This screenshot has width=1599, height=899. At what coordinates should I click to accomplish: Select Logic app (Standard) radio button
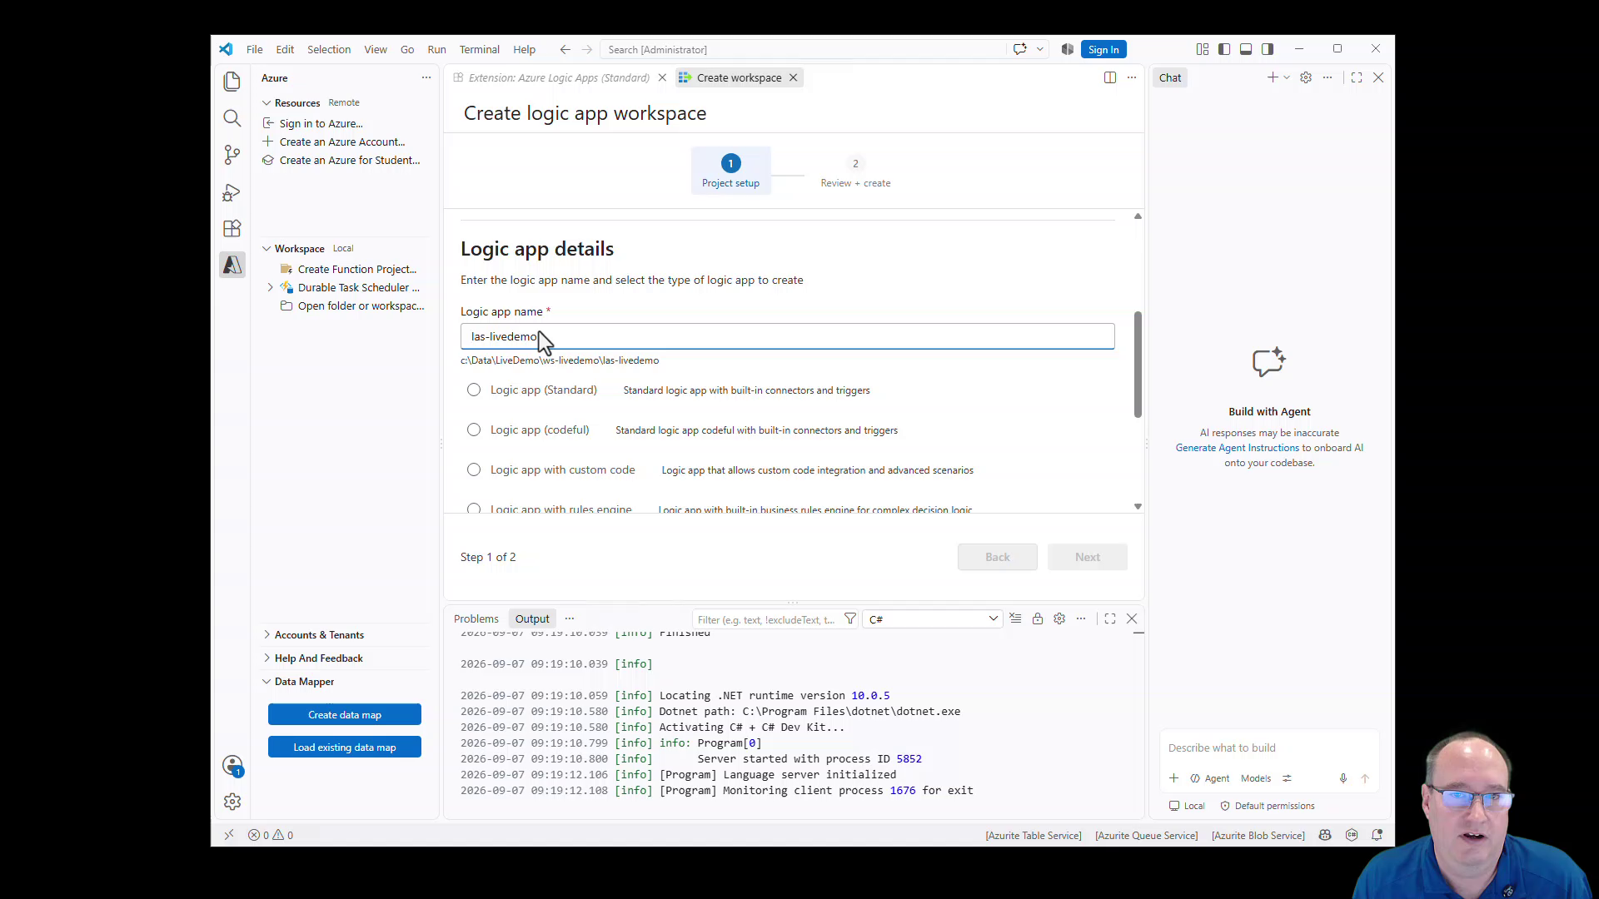click(474, 390)
